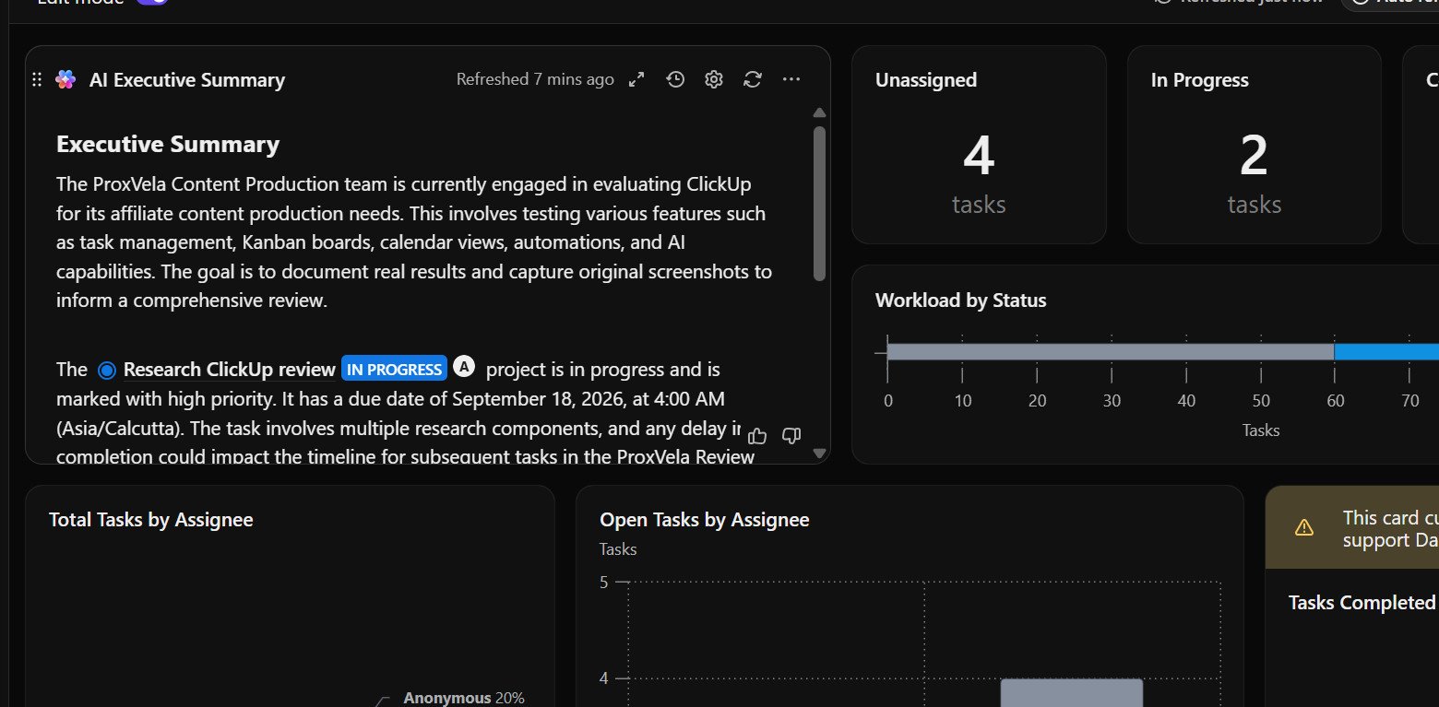This screenshot has height=707, width=1439.
Task: Select the blue segment of Workload bar
Action: click(x=1386, y=351)
